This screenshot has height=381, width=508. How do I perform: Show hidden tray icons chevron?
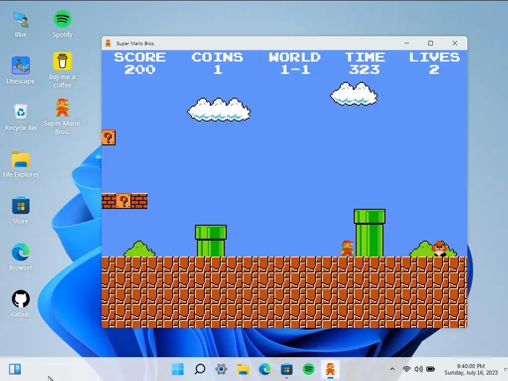tap(392, 369)
